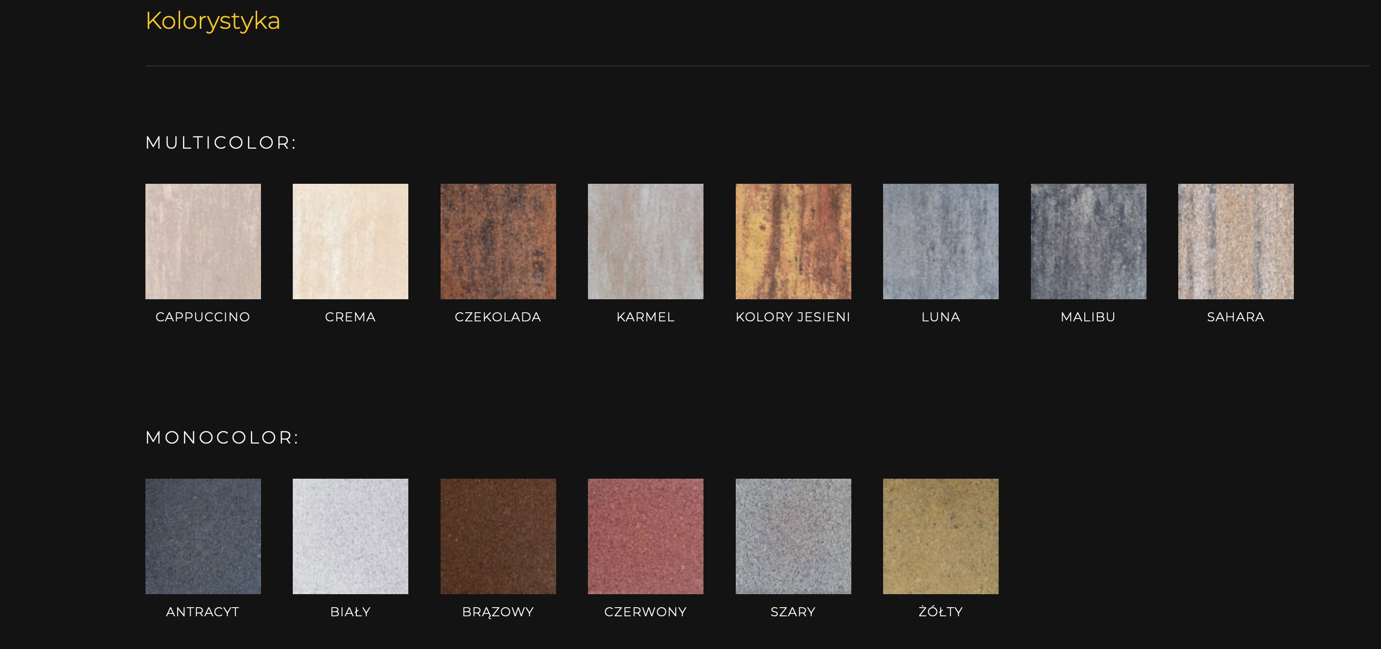Pick the Szary color swatch
The image size is (1381, 649).
[x=794, y=536]
